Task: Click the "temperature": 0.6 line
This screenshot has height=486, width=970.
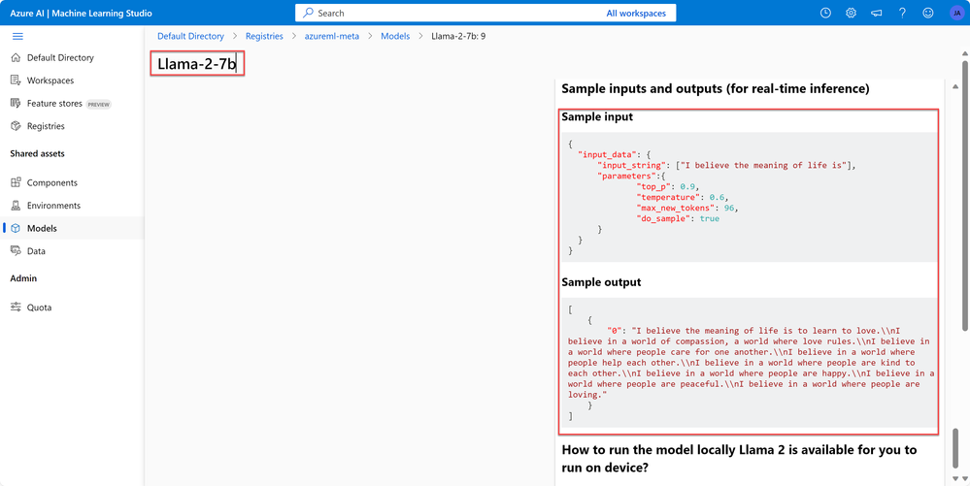Action: coord(683,197)
